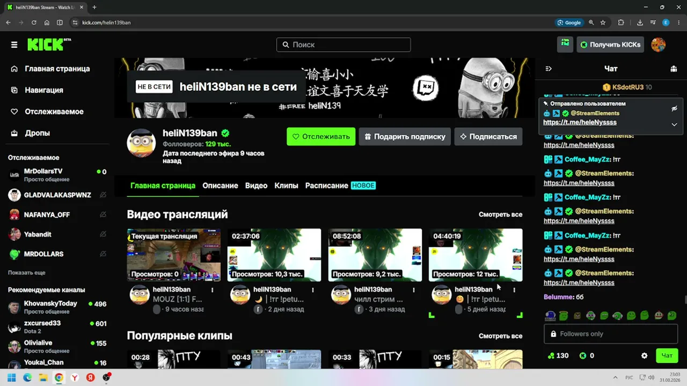
Task: Open the 02:37:06 video thumbnail
Action: pyautogui.click(x=274, y=255)
